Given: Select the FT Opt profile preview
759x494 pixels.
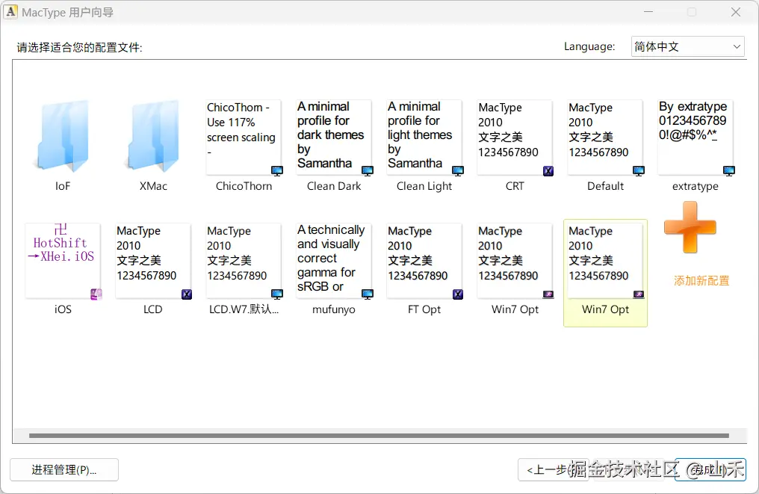Looking at the screenshot, I should [424, 261].
